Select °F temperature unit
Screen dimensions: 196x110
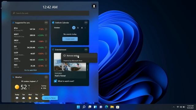pyautogui.click(x=29, y=86)
